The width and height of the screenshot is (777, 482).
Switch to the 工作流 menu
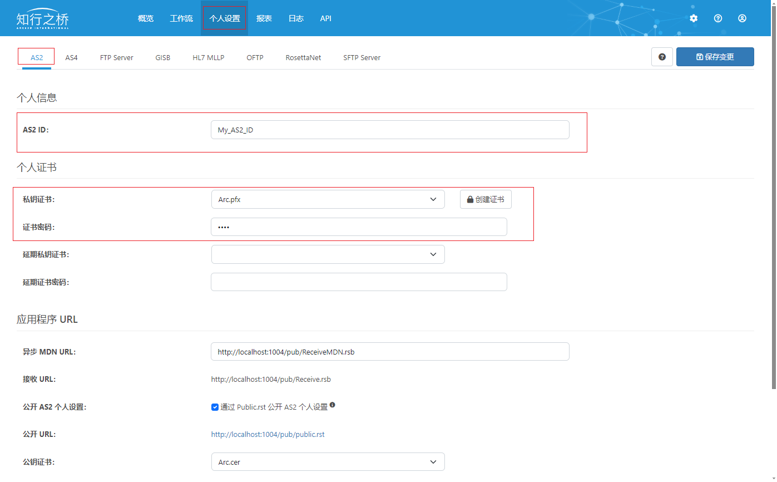181,18
